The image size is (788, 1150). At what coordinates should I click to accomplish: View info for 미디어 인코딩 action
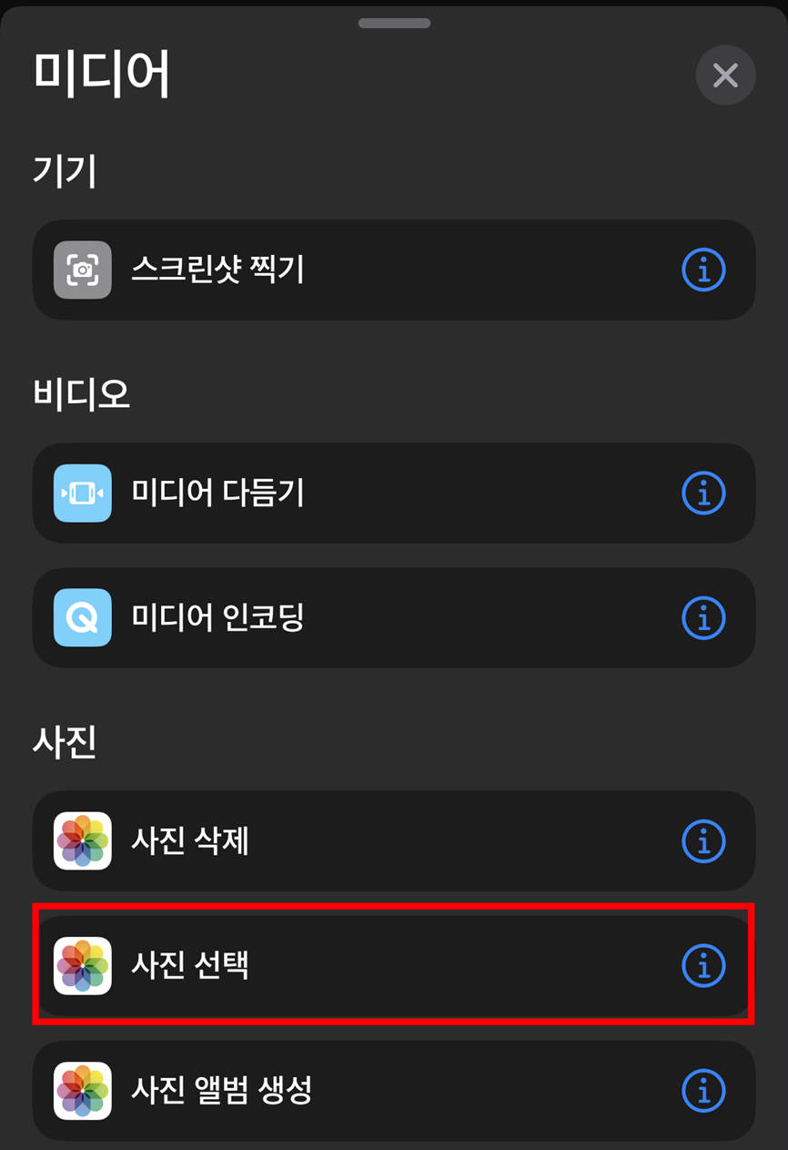(x=703, y=617)
